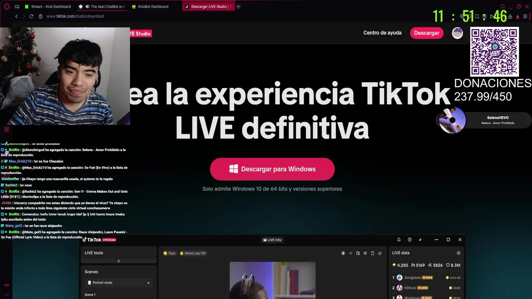View site info via the padlock icon
Viewport: 532px width, 299px height.
point(40,16)
